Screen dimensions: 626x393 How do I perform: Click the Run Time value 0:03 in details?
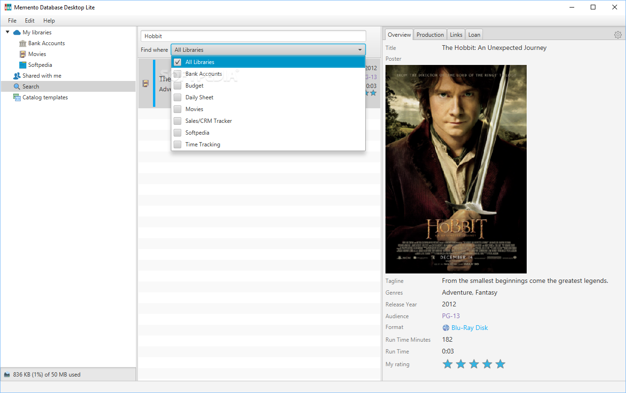[x=448, y=351]
